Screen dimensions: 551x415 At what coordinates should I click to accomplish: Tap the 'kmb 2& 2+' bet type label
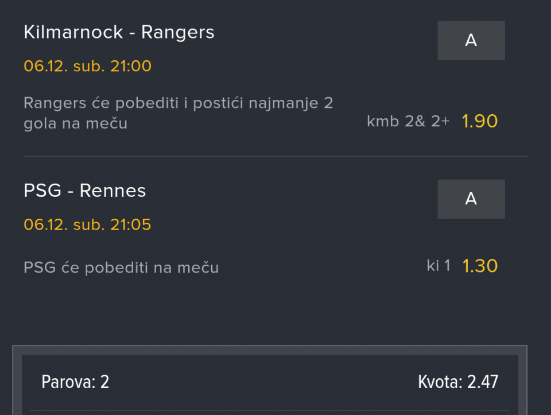click(408, 121)
